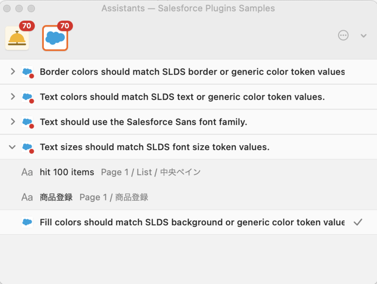Select the 'hit 100 items' violation
The width and height of the screenshot is (377, 284).
[67, 172]
